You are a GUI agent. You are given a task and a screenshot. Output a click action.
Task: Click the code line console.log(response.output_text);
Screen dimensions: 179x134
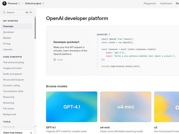tap(121, 66)
